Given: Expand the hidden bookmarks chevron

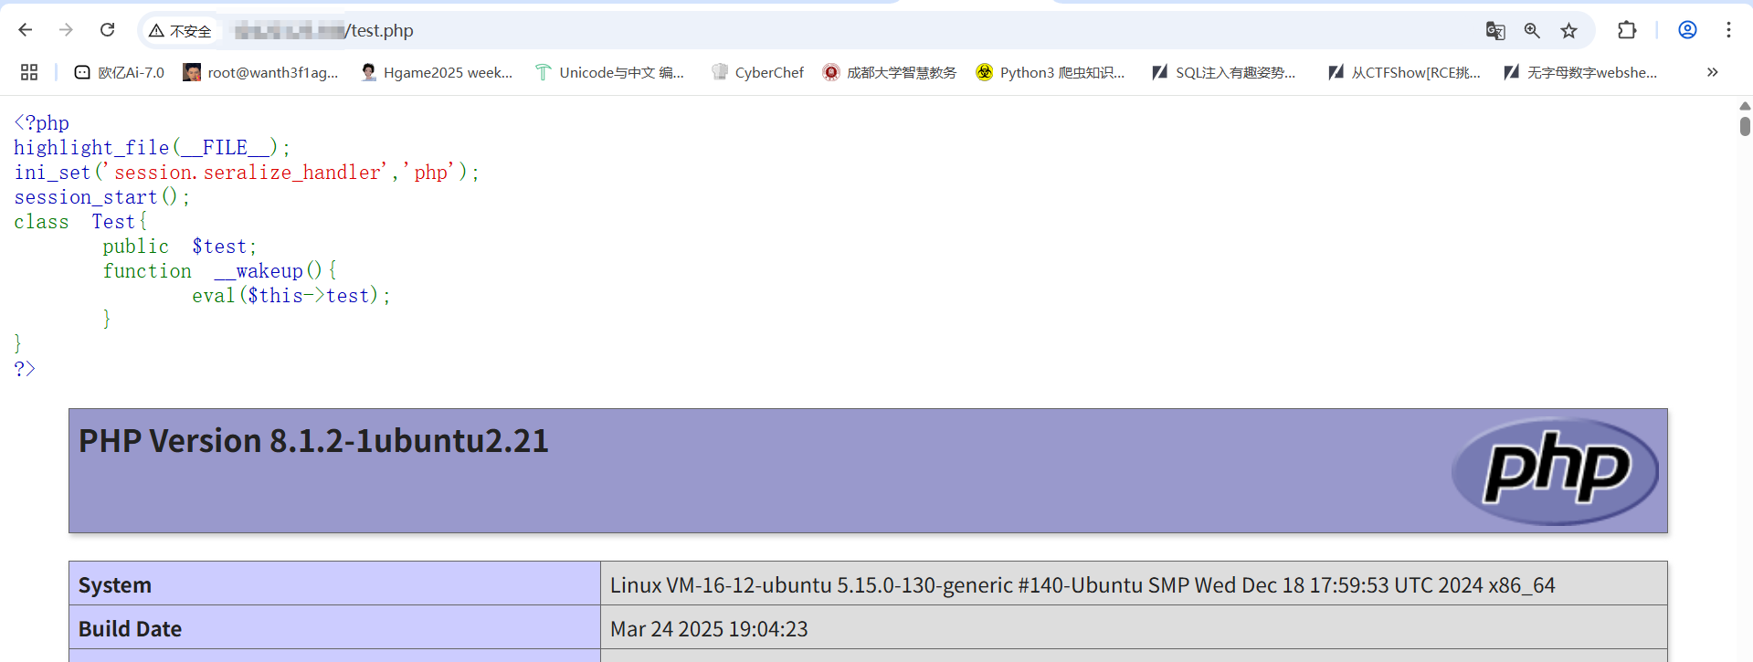Looking at the screenshot, I should (x=1712, y=72).
